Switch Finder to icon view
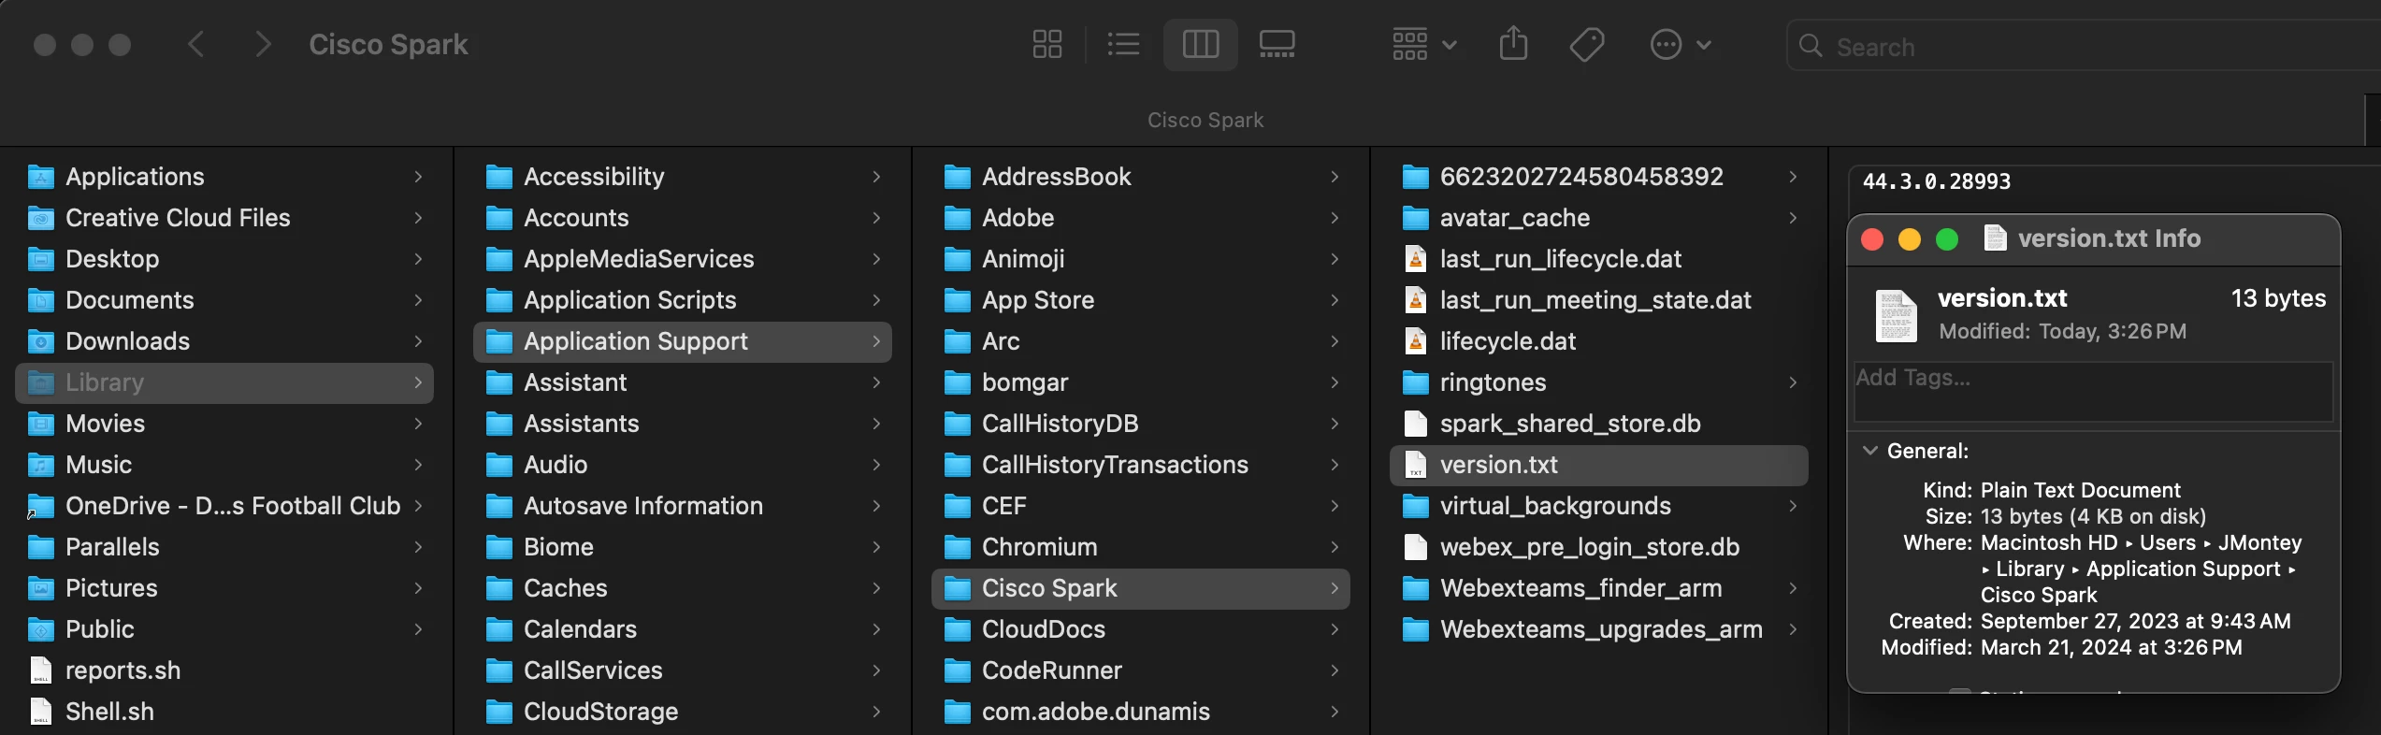This screenshot has height=735, width=2381. point(1046,44)
